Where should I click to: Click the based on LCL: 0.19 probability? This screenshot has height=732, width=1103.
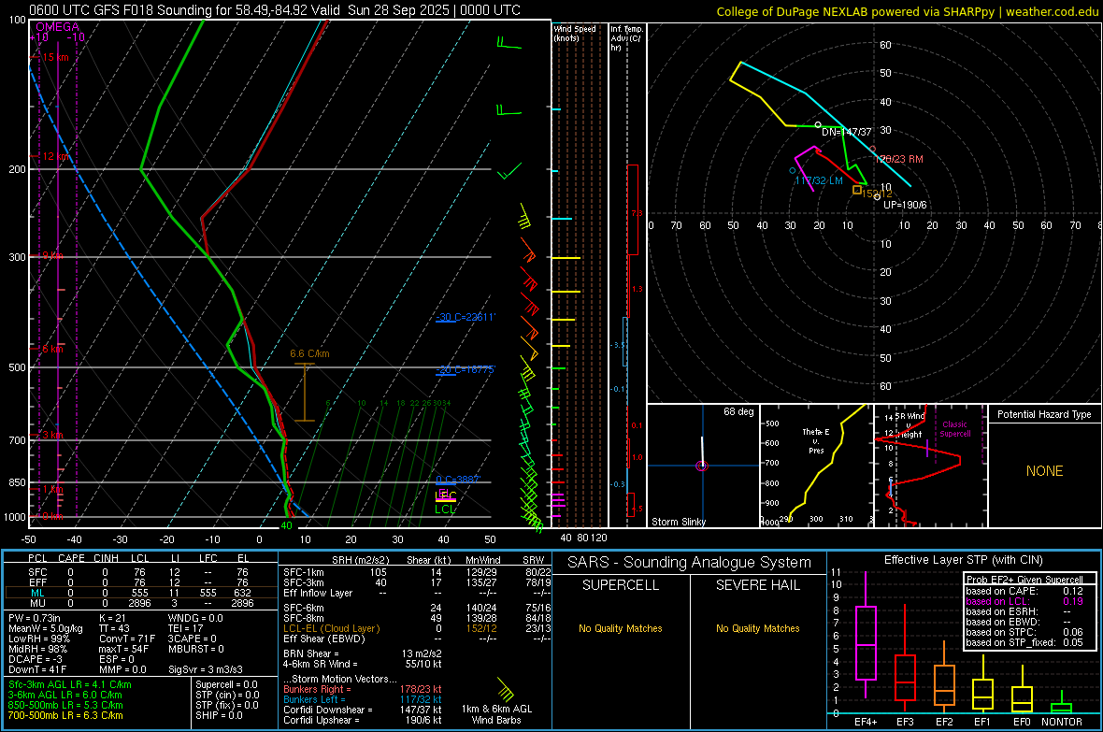[1024, 601]
